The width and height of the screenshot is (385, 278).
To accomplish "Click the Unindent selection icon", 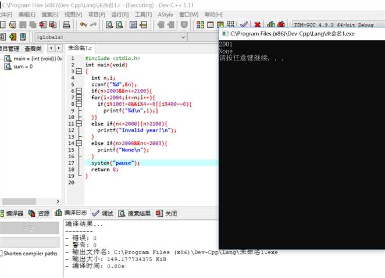I will 171,24.
